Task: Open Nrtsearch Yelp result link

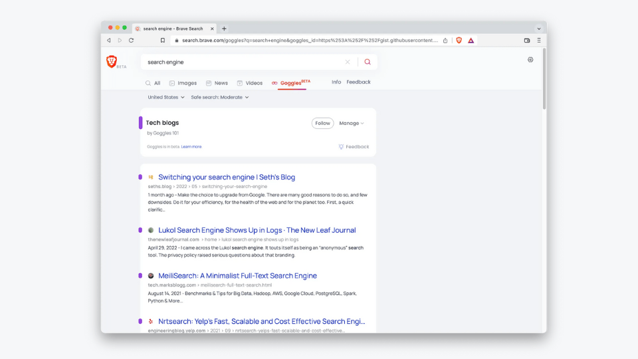Action: [262, 321]
